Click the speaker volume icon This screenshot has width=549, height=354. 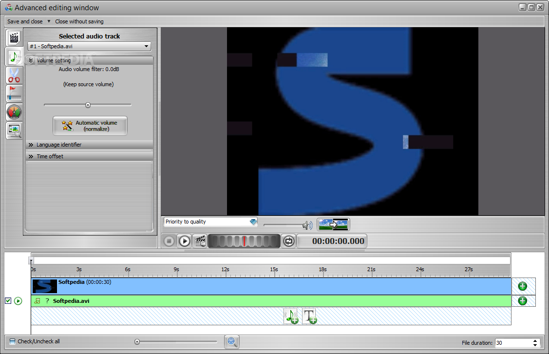click(x=307, y=225)
